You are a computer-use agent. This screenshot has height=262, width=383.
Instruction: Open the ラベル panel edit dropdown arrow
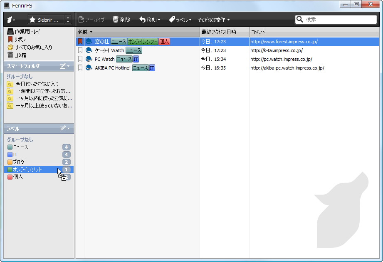(68, 129)
